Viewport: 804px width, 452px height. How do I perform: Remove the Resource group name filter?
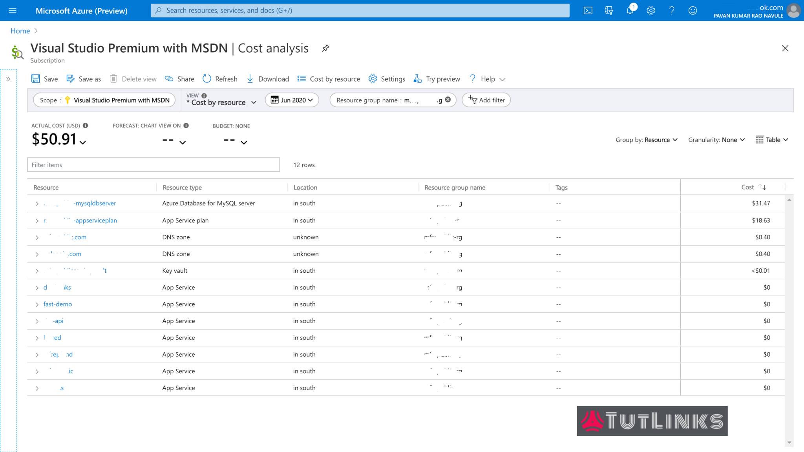click(448, 100)
